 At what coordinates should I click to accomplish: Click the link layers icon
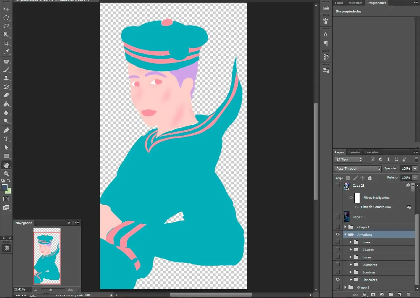pos(355,295)
